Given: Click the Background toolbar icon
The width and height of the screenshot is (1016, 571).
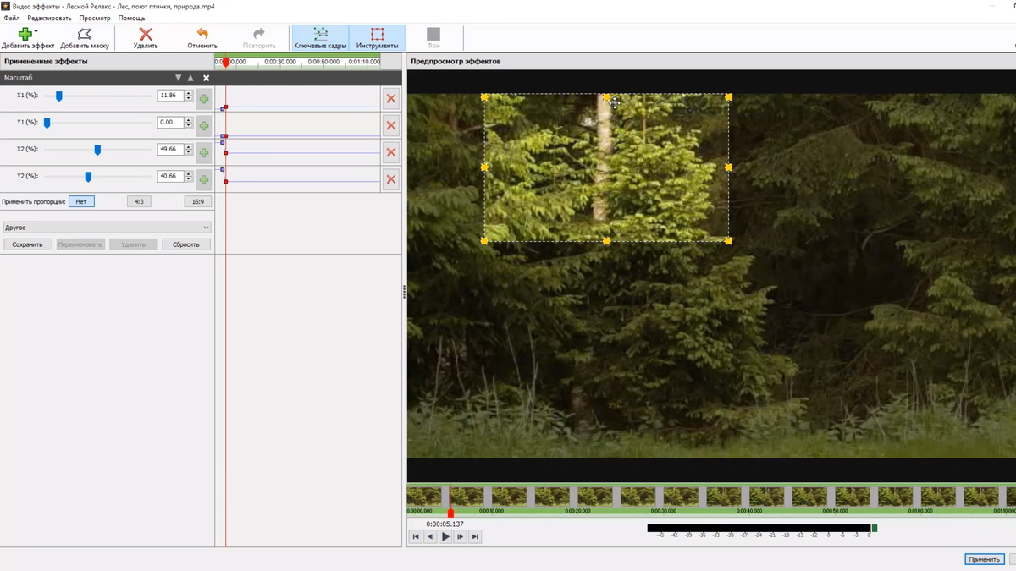Looking at the screenshot, I should (x=433, y=34).
